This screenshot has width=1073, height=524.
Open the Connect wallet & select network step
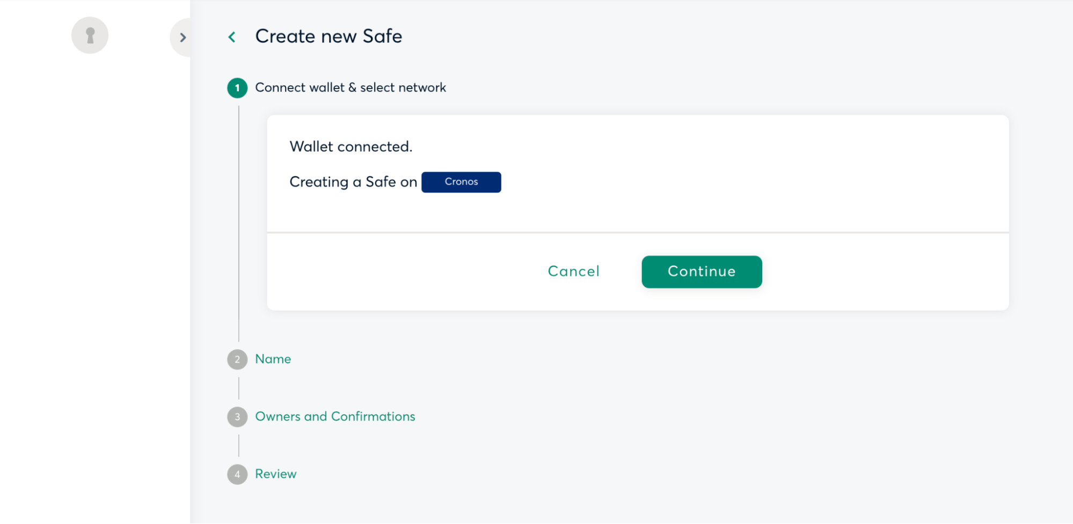point(350,87)
